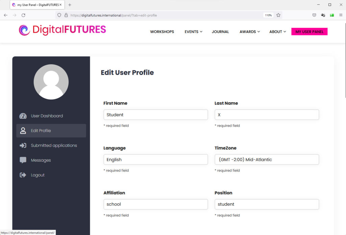Click the DigitalFUTURES spiral logo

point(24,30)
